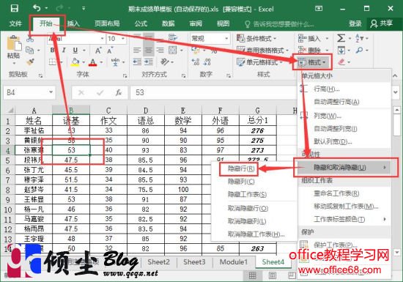Open 隐藏和取消隐藏(U) submenu
Image resolution: width=403 pixels, height=282 pixels.
[344, 168]
